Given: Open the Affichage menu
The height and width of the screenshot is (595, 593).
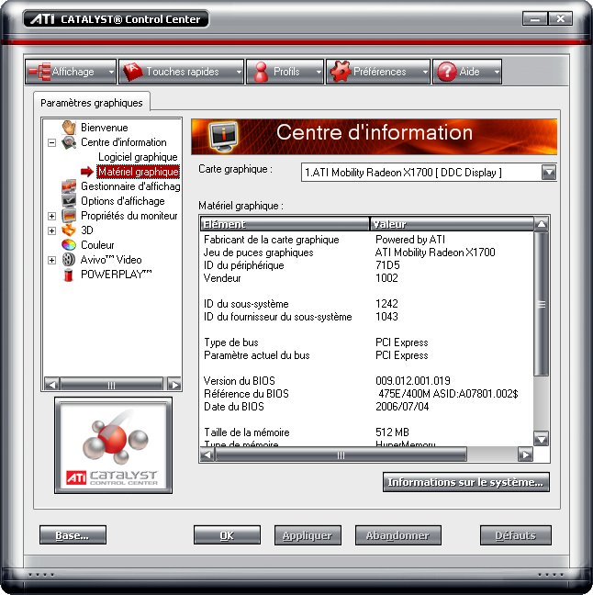Looking at the screenshot, I should coord(72,72).
